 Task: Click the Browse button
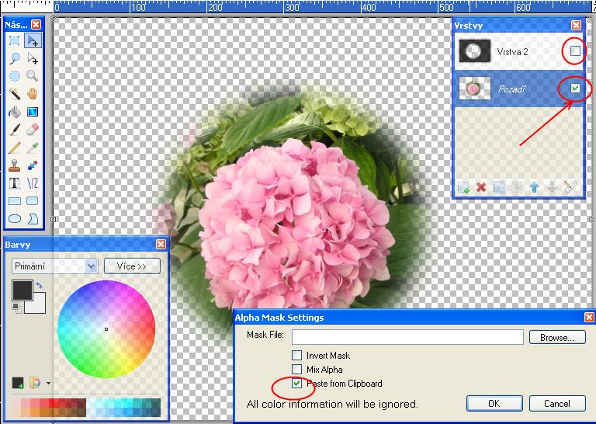(x=557, y=338)
